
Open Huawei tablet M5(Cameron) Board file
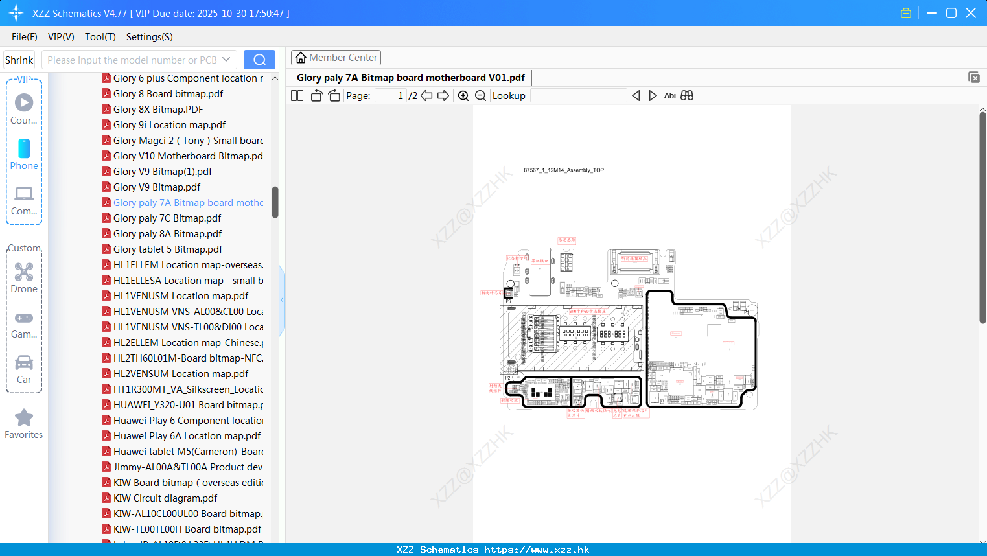(x=188, y=451)
